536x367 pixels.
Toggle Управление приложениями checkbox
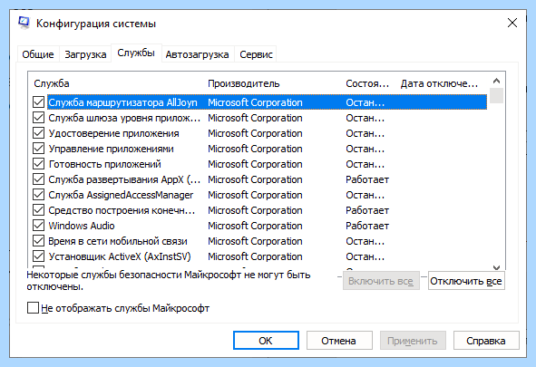[x=38, y=149]
